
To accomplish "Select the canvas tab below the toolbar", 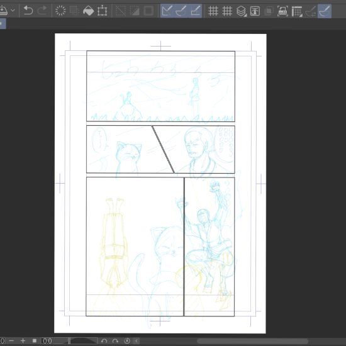I will pos(3,24).
